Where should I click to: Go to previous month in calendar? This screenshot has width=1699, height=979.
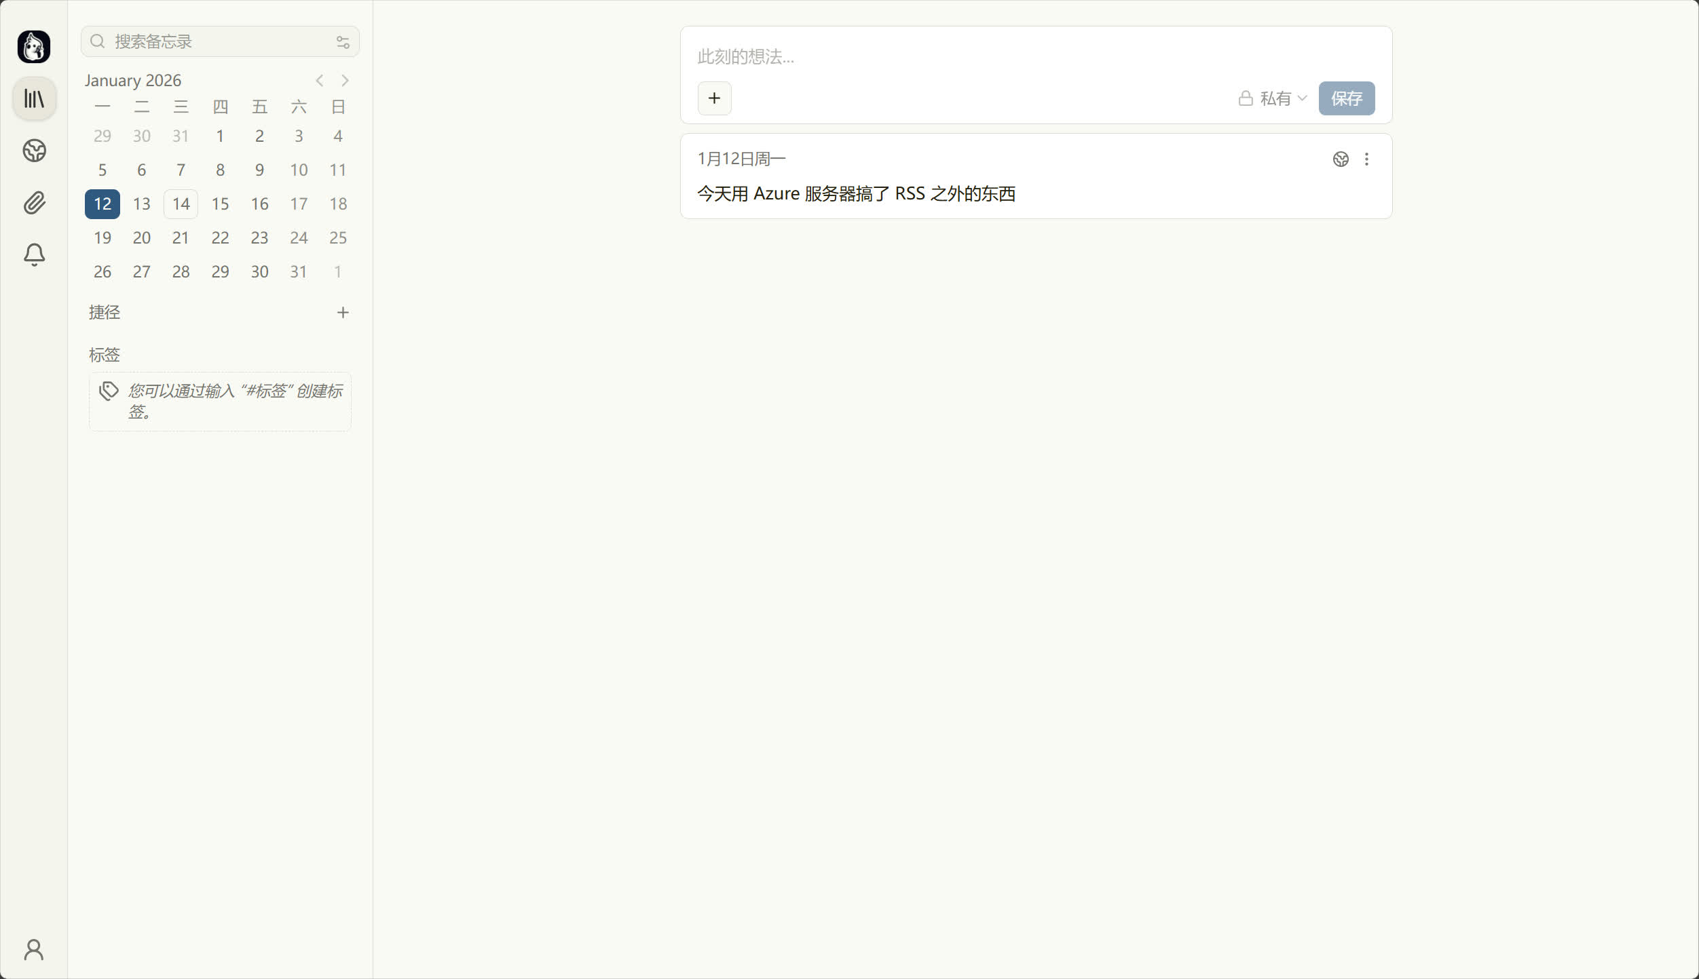(320, 81)
